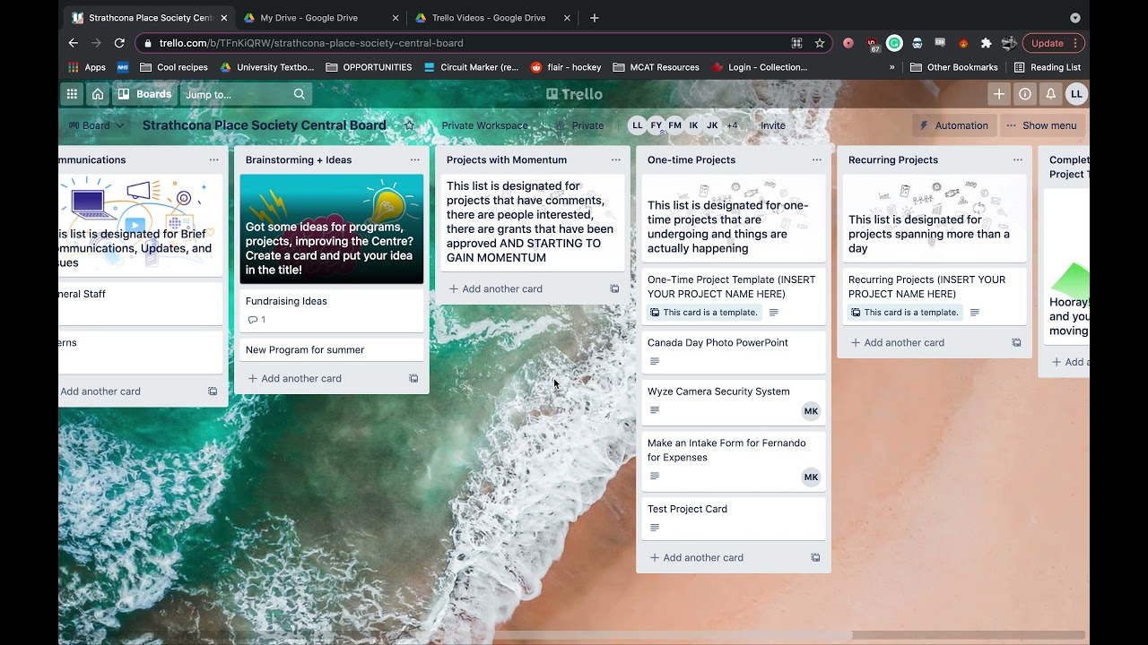This screenshot has width=1148, height=645.
Task: Open LL member avatar on board
Action: (x=638, y=125)
